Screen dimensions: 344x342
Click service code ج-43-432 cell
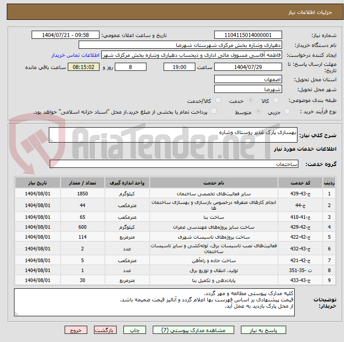click(x=300, y=249)
